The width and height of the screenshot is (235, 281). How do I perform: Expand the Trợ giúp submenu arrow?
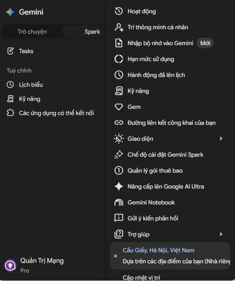pos(221,234)
